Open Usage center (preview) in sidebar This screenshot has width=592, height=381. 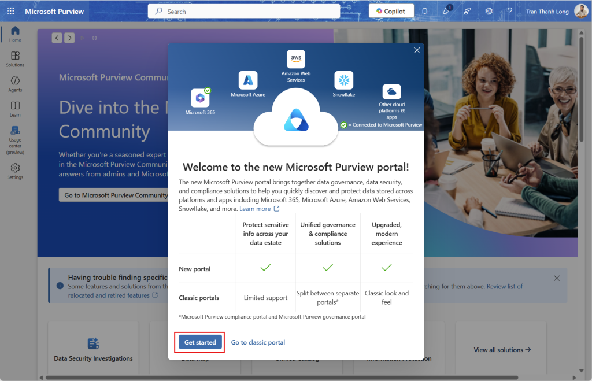point(15,140)
